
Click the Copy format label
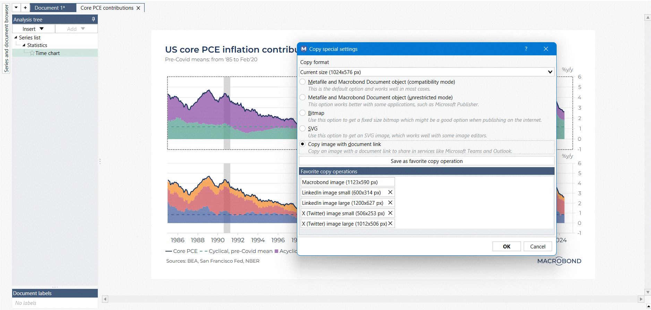coord(315,62)
